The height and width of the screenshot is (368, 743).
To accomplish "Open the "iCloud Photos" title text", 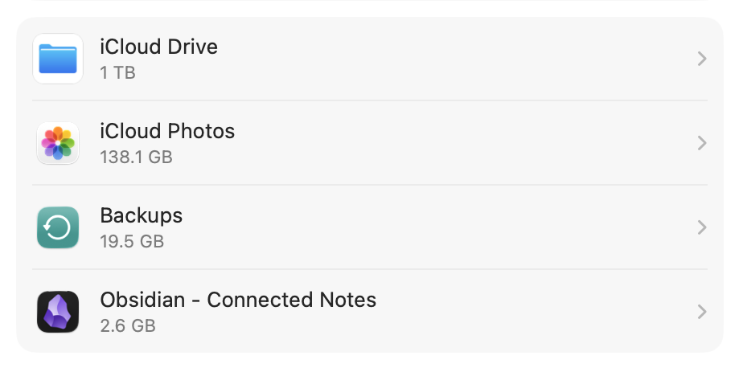I will pyautogui.click(x=167, y=131).
